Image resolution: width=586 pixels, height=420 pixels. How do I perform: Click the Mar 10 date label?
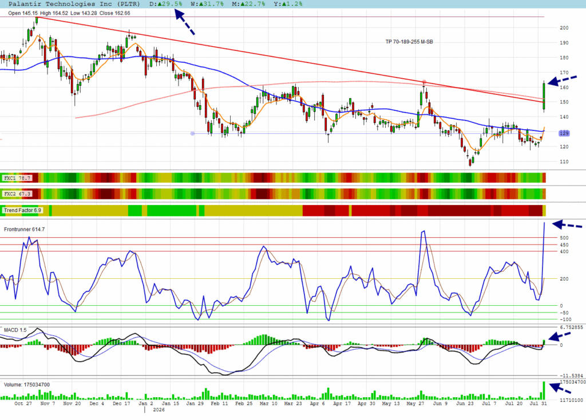click(268, 403)
